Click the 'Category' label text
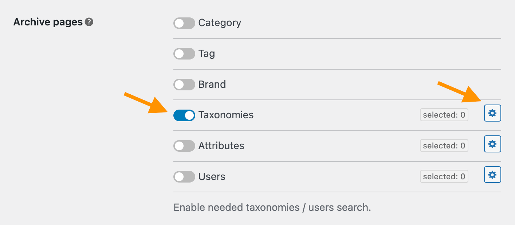515x225 pixels. point(220,23)
